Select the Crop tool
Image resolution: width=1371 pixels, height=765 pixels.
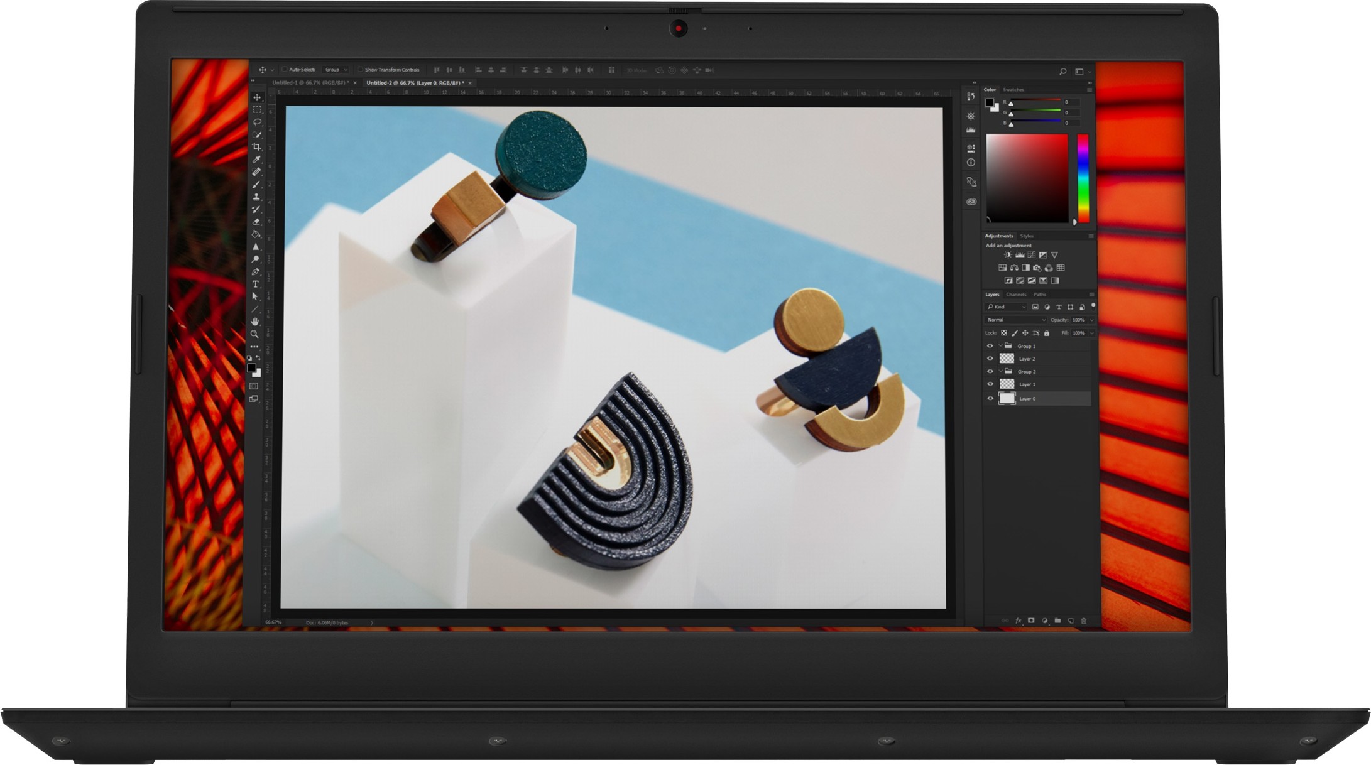(x=256, y=147)
